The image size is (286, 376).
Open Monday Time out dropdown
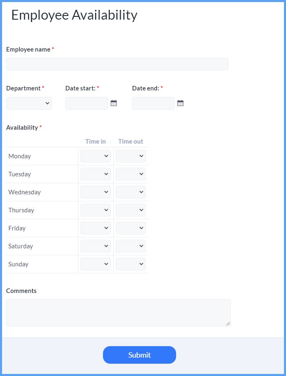point(131,156)
